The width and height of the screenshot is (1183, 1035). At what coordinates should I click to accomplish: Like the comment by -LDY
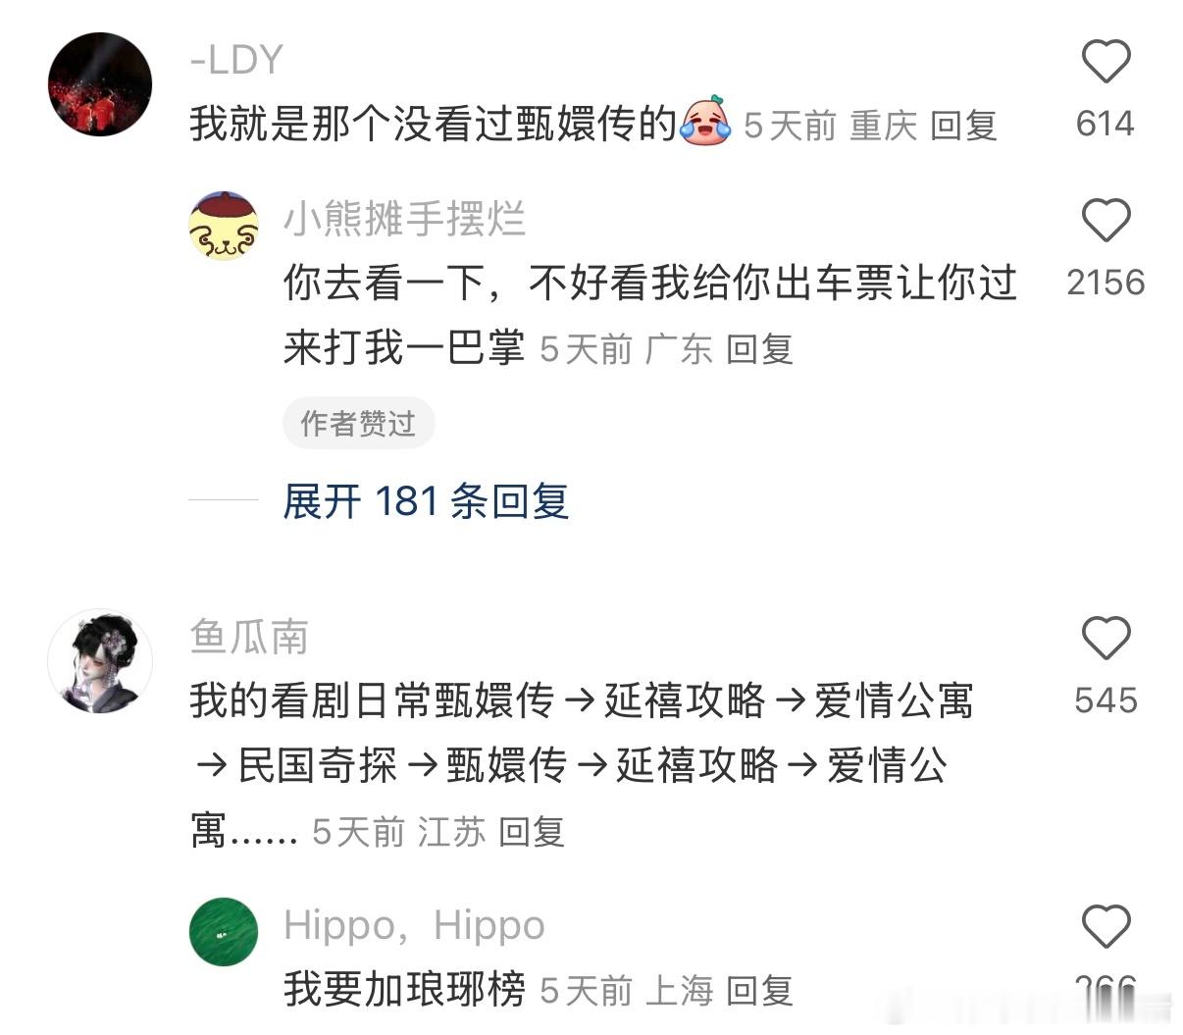coord(1106,62)
